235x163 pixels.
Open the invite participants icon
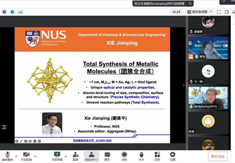pos(75,156)
